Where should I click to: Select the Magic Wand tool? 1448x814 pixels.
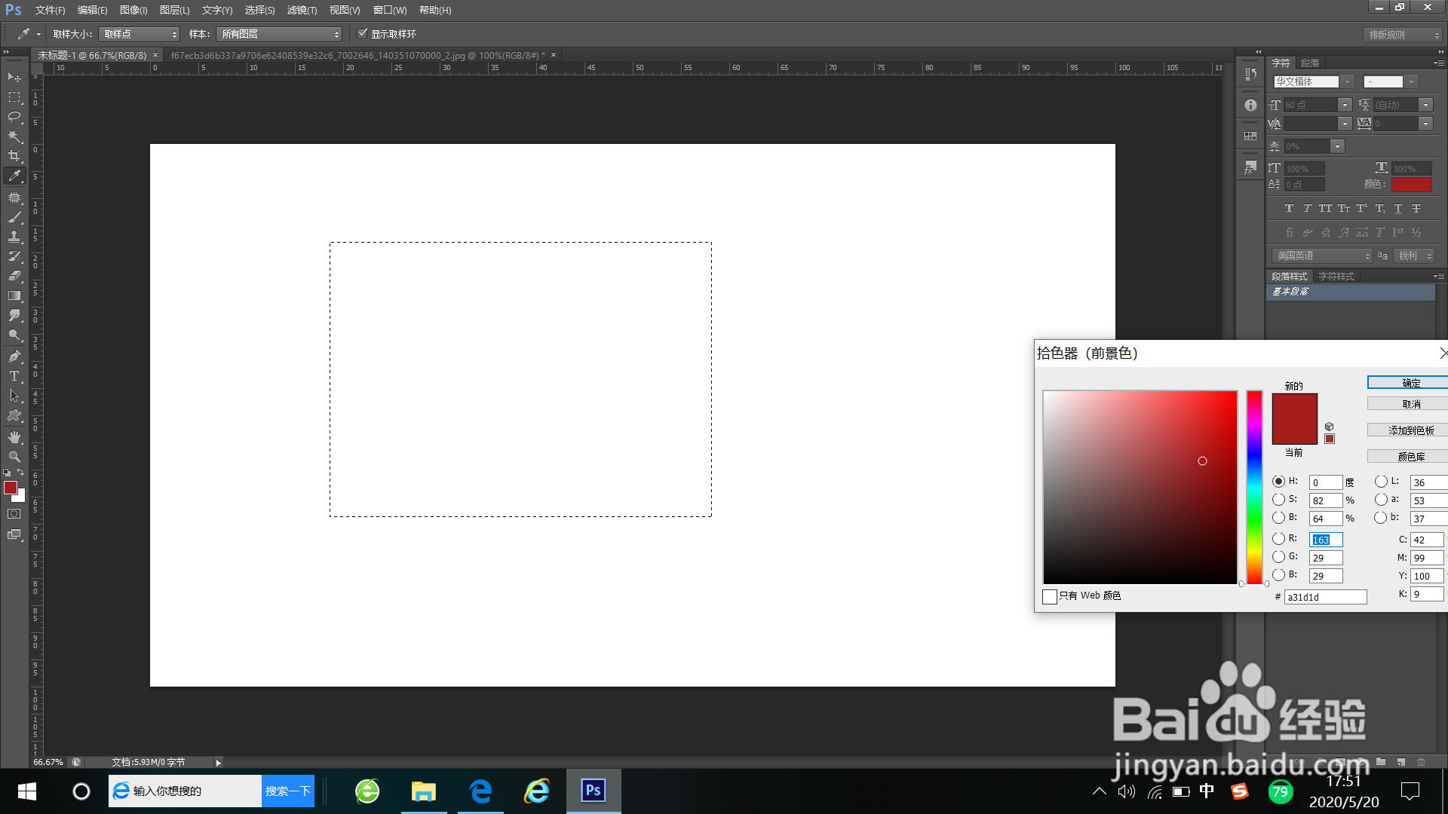[14, 136]
